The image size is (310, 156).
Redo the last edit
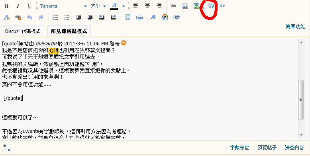[41, 18]
